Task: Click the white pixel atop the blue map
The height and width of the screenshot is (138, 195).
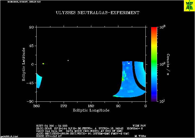Action: 129,63
